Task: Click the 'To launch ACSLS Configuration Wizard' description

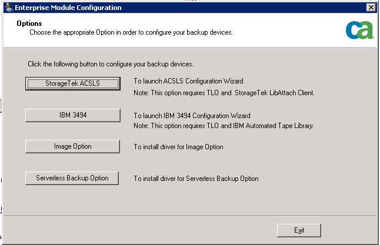Action: [x=188, y=81]
